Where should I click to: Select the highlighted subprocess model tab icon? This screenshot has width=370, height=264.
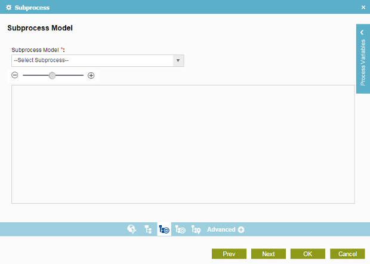164,229
